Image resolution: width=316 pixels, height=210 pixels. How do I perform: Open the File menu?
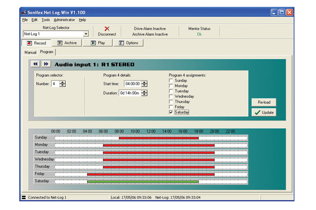[x=25, y=20]
